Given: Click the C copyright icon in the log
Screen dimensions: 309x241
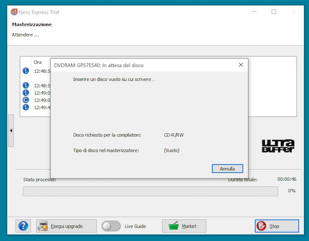Looking at the screenshot, I should pyautogui.click(x=26, y=100).
